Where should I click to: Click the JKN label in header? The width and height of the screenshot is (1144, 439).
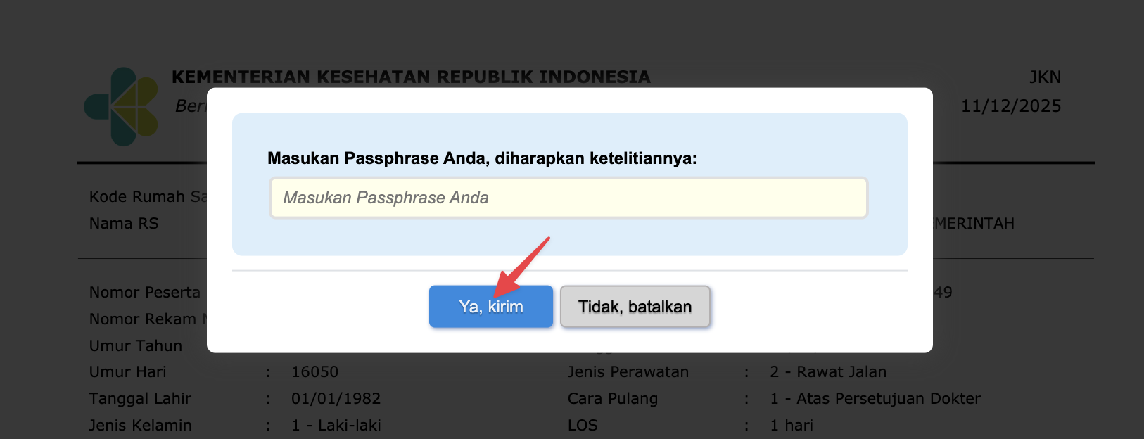1045,77
